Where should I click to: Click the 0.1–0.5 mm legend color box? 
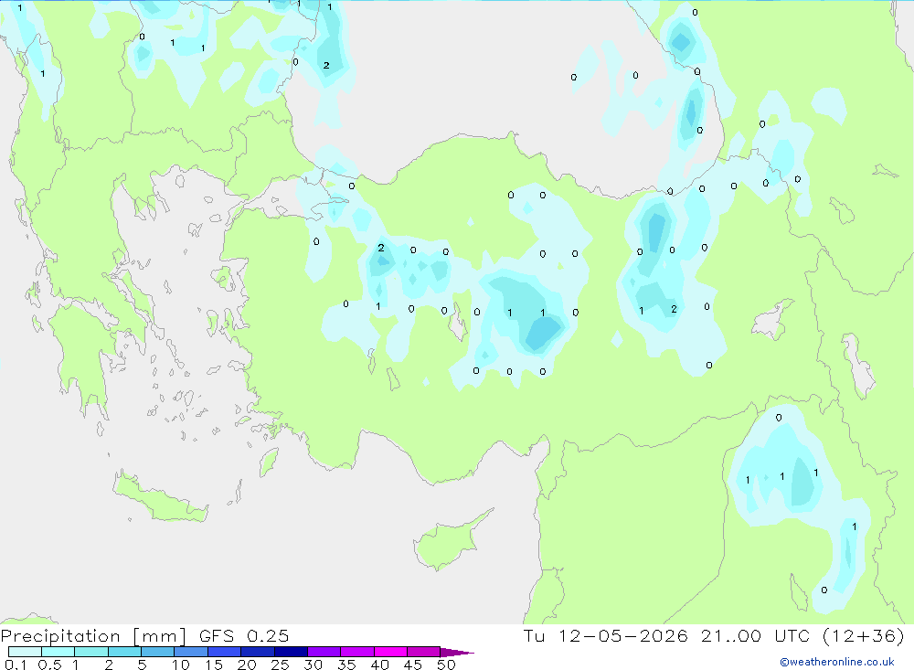25,652
